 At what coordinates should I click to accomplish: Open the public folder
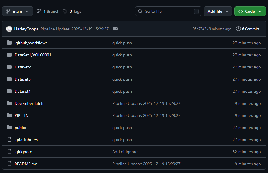[x=20, y=128]
